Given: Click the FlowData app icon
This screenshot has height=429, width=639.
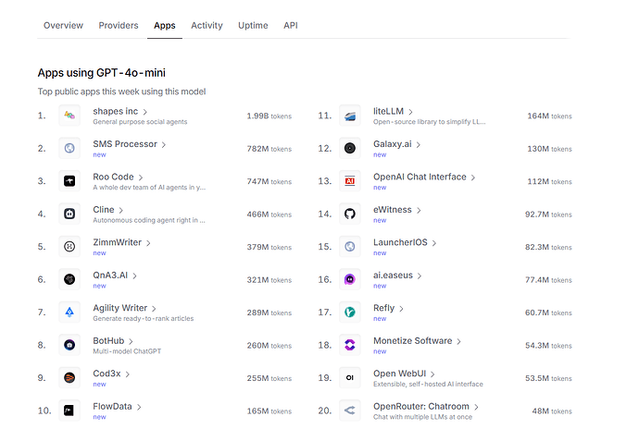Looking at the screenshot, I should [x=69, y=411].
